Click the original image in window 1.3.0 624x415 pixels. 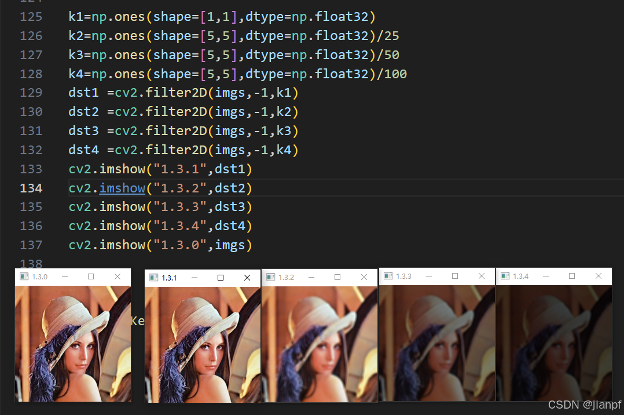73,344
